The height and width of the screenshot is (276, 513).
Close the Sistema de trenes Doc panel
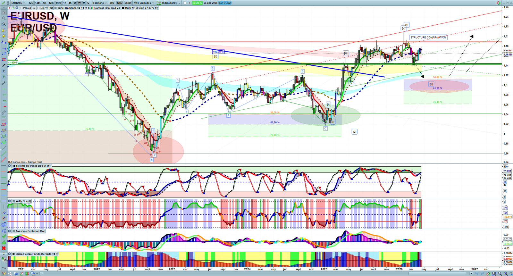pyautogui.click(x=10, y=166)
